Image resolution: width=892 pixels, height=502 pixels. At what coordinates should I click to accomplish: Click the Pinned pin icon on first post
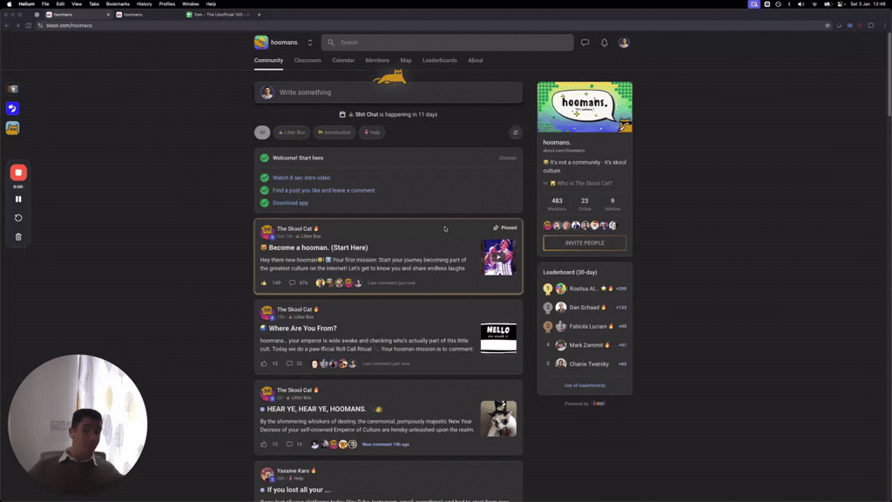coord(496,227)
